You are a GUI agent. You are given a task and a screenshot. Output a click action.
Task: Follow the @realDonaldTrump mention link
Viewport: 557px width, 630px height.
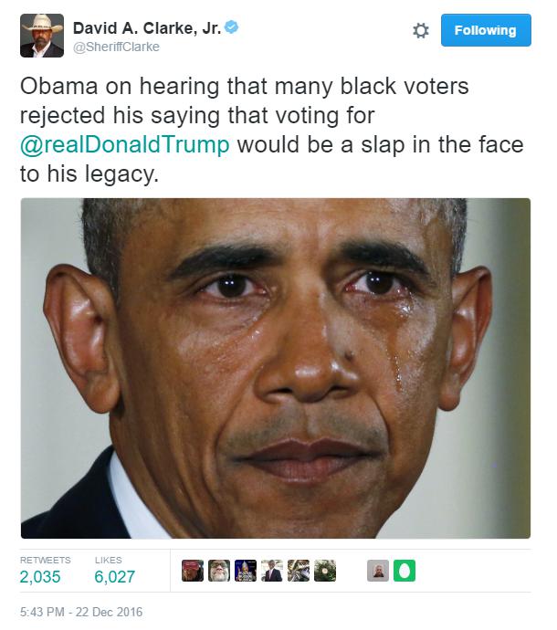tap(125, 144)
